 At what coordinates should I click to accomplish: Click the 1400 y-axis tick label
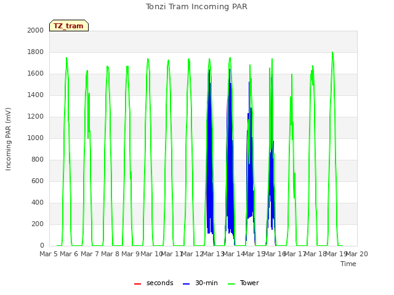point(36,95)
